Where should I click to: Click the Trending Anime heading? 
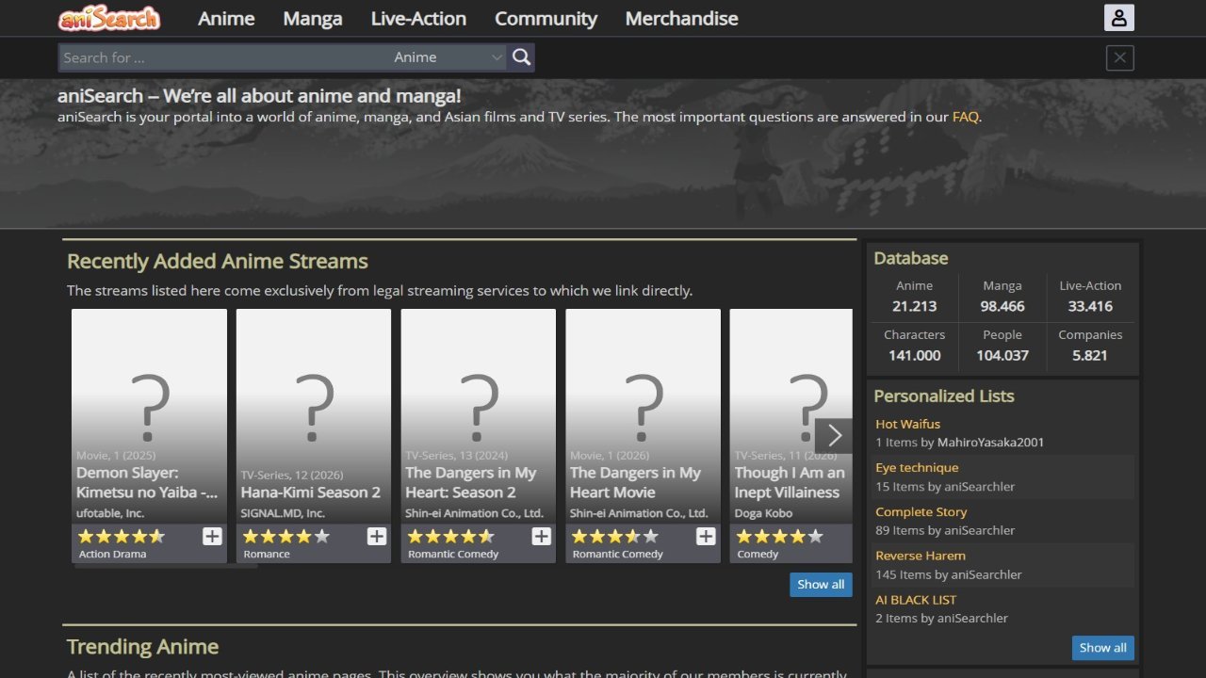pos(142,647)
